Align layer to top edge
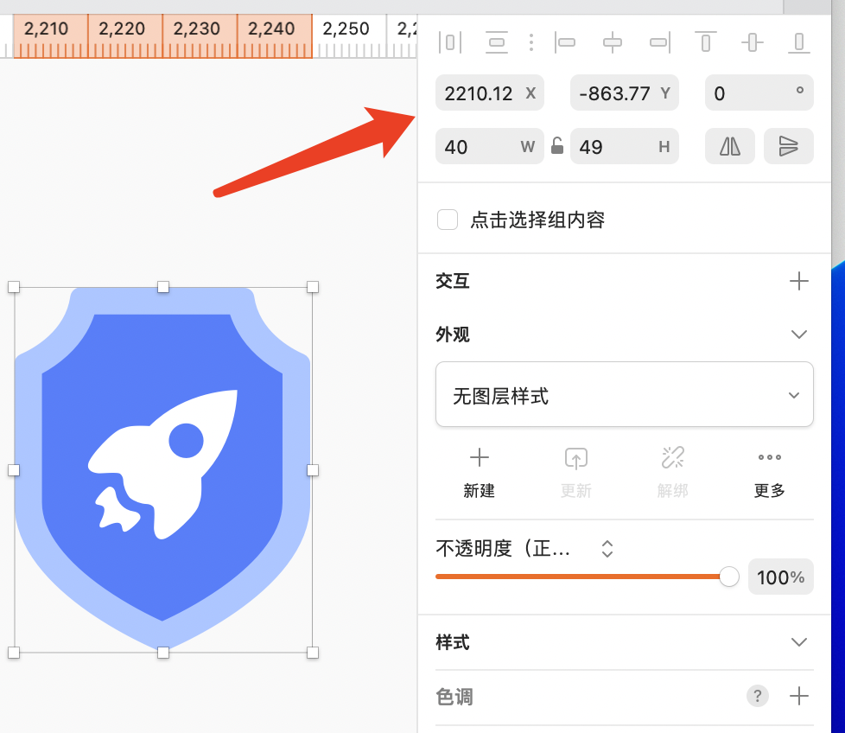Viewport: 845px width, 733px height. pos(706,41)
